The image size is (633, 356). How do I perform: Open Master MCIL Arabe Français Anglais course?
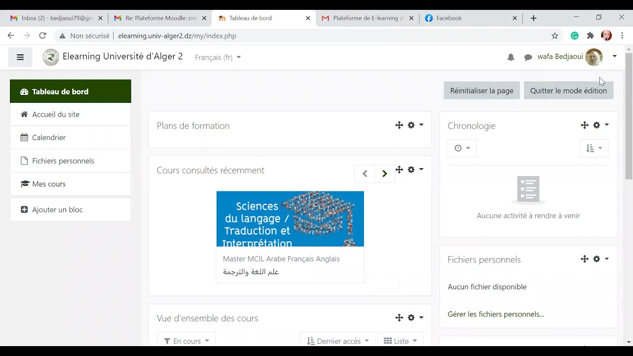coord(281,259)
